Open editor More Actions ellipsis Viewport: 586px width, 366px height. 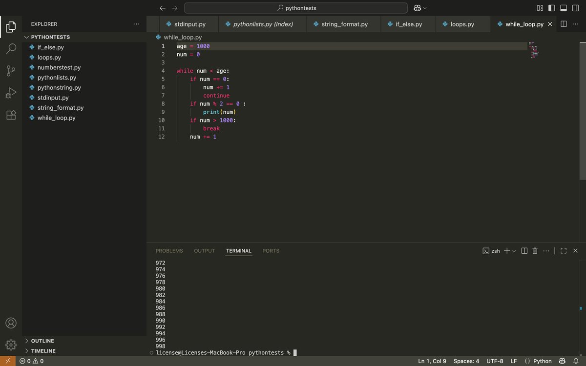click(x=575, y=24)
